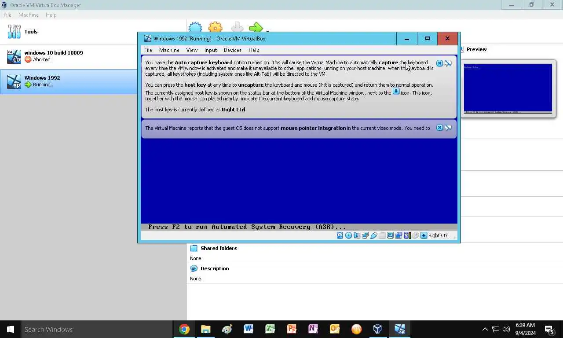
Task: Click the display indicator in VM status bar
Action: (x=390, y=235)
